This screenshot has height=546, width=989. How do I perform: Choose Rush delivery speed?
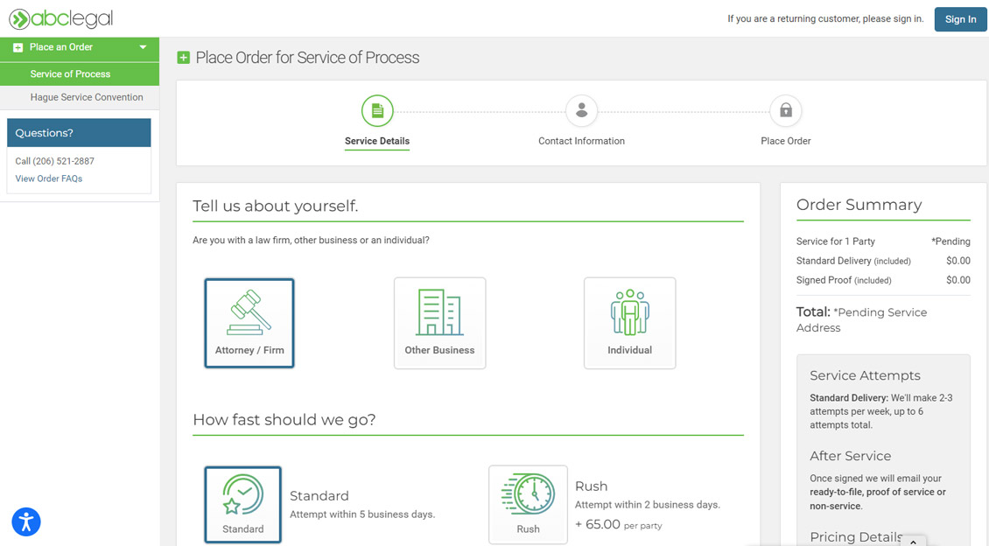point(528,505)
